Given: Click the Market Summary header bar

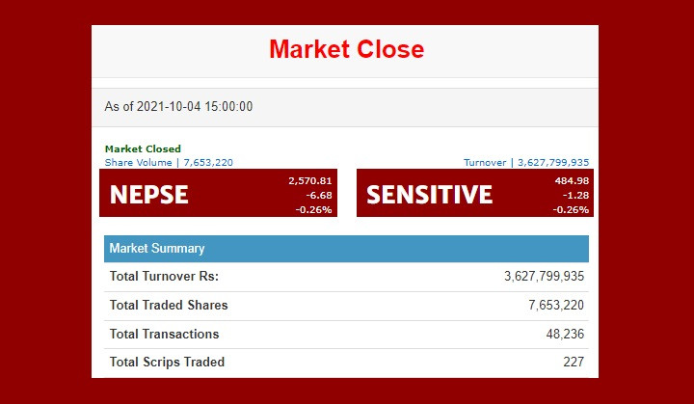Looking at the screenshot, I should [347, 249].
